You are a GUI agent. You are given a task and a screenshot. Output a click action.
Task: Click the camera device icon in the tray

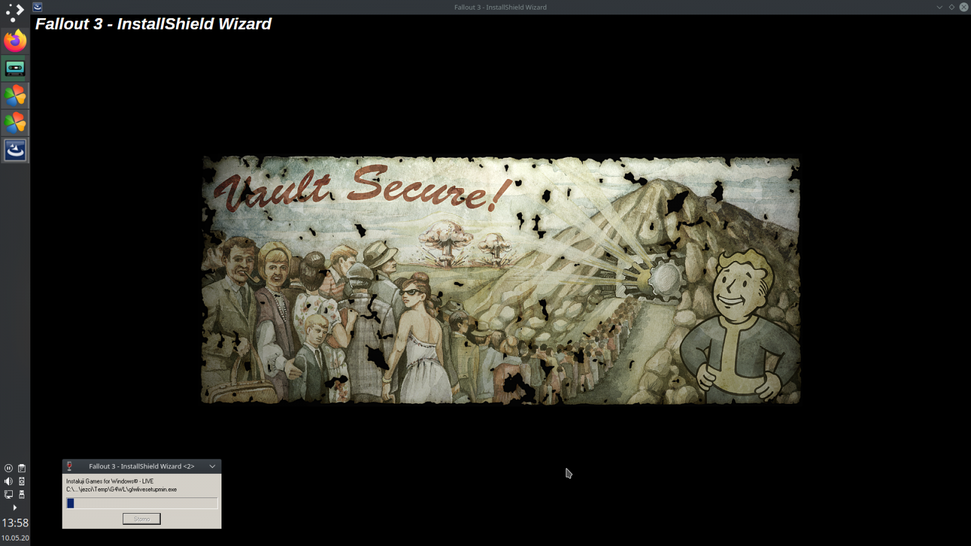[x=22, y=481]
